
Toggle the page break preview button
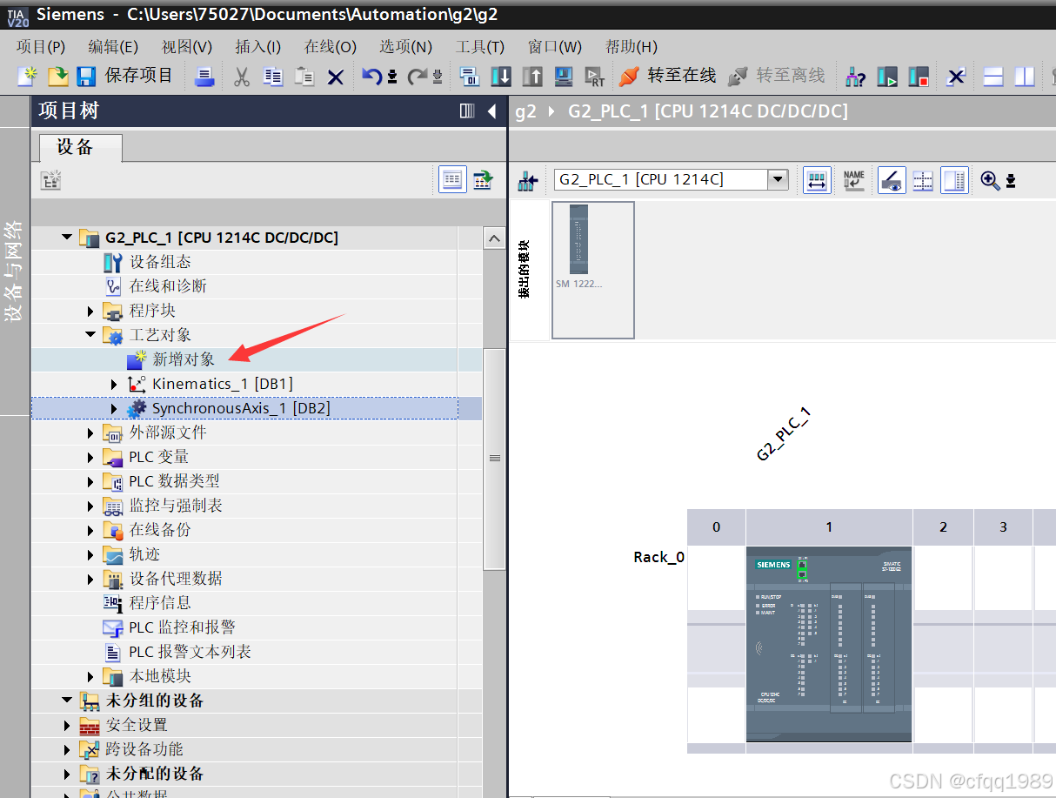pyautogui.click(x=922, y=180)
